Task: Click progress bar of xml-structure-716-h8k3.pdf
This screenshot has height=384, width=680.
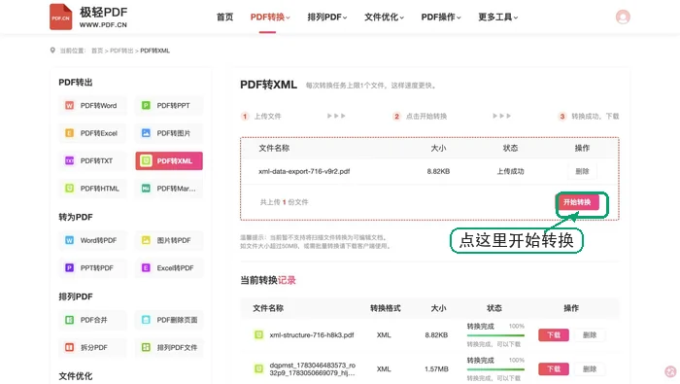Action: tap(495, 335)
